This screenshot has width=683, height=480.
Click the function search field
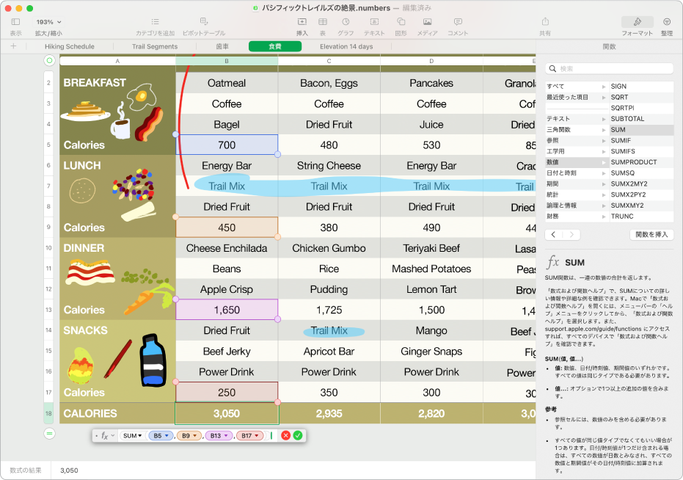pyautogui.click(x=609, y=68)
